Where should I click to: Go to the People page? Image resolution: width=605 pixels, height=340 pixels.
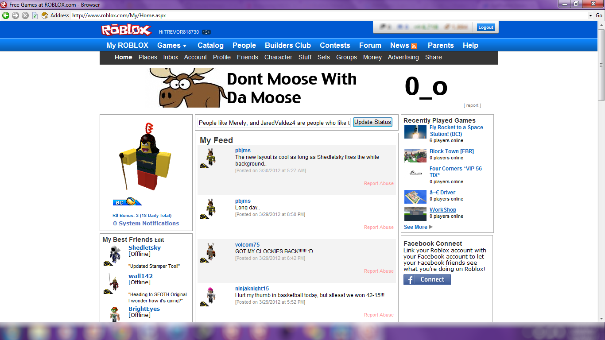point(244,45)
